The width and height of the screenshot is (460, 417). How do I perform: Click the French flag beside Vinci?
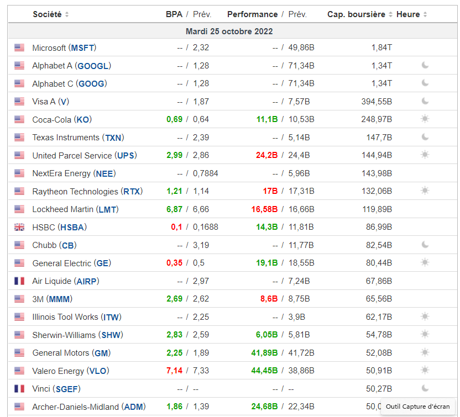coord(19,389)
